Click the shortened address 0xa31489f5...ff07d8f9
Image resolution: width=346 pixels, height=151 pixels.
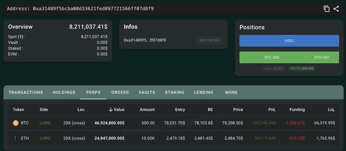coord(145,40)
